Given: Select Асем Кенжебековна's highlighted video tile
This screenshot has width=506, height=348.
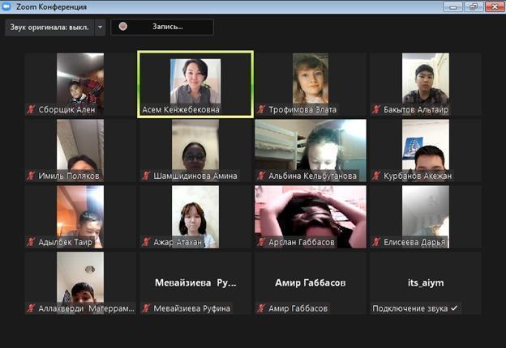Looking at the screenshot, I should point(195,83).
